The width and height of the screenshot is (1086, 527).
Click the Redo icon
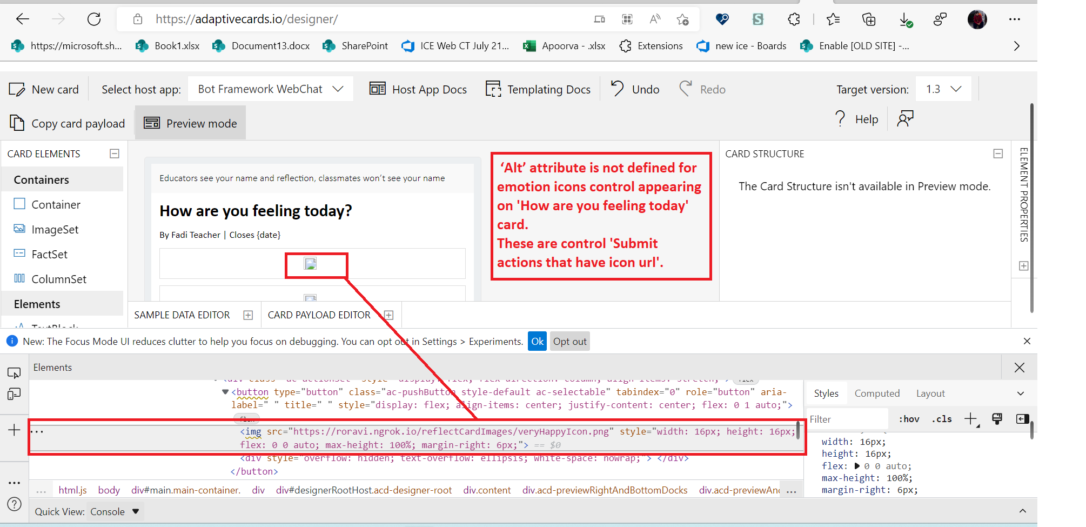coord(685,88)
